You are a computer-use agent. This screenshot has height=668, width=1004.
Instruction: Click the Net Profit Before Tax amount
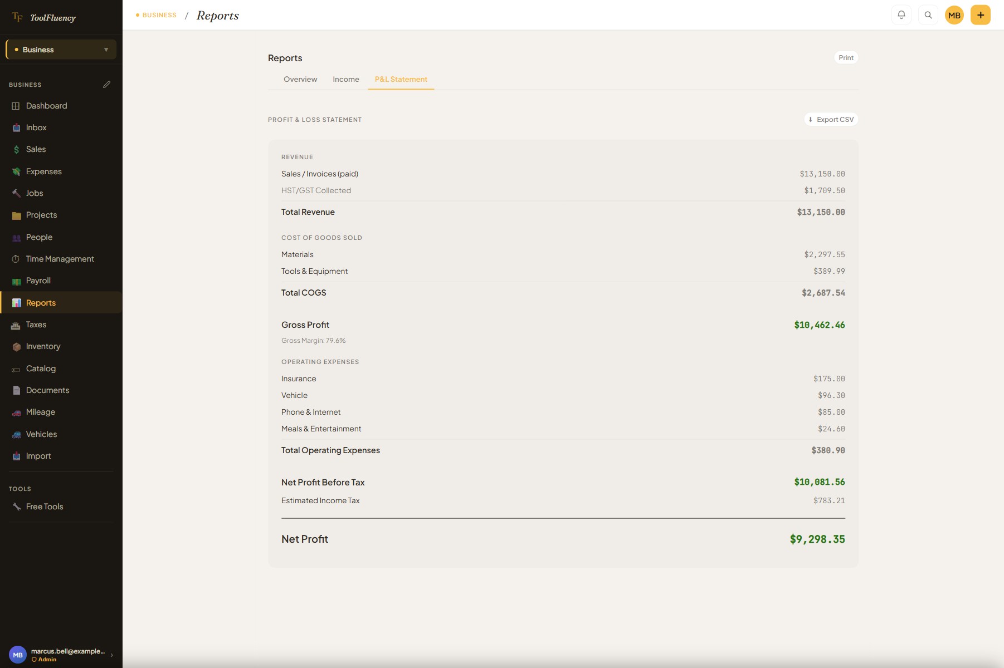pos(820,482)
